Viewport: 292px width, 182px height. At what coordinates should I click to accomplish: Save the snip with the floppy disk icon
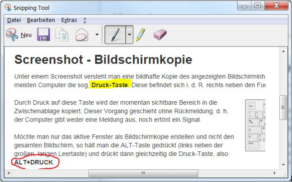[43, 35]
